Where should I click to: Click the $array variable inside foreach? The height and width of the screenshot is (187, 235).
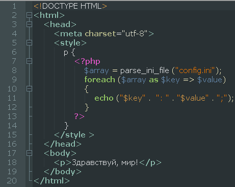pos(134,80)
